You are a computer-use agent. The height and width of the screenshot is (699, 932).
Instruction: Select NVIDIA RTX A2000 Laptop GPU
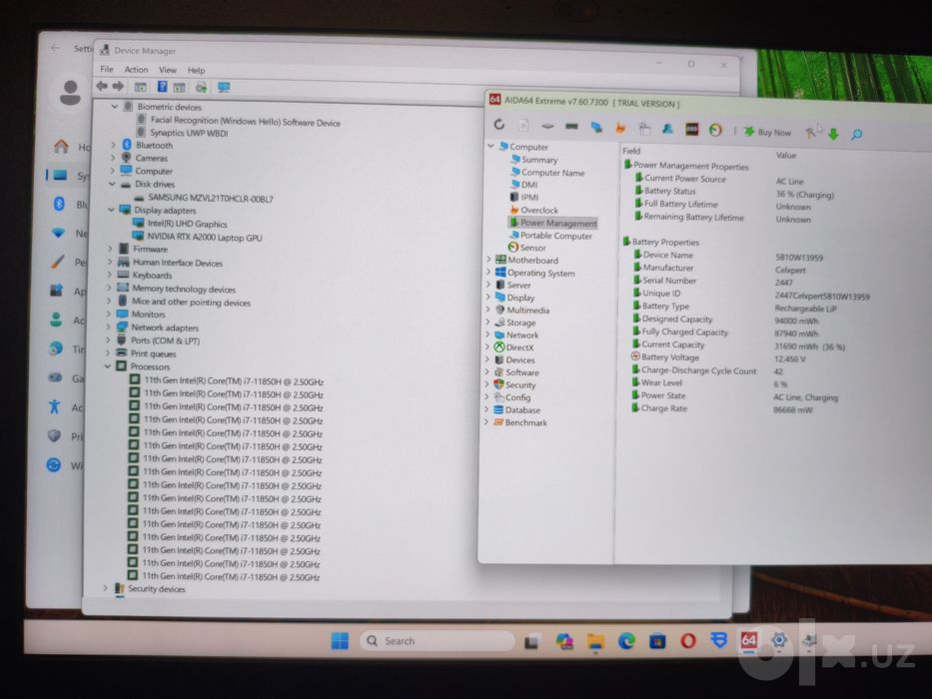pos(205,238)
